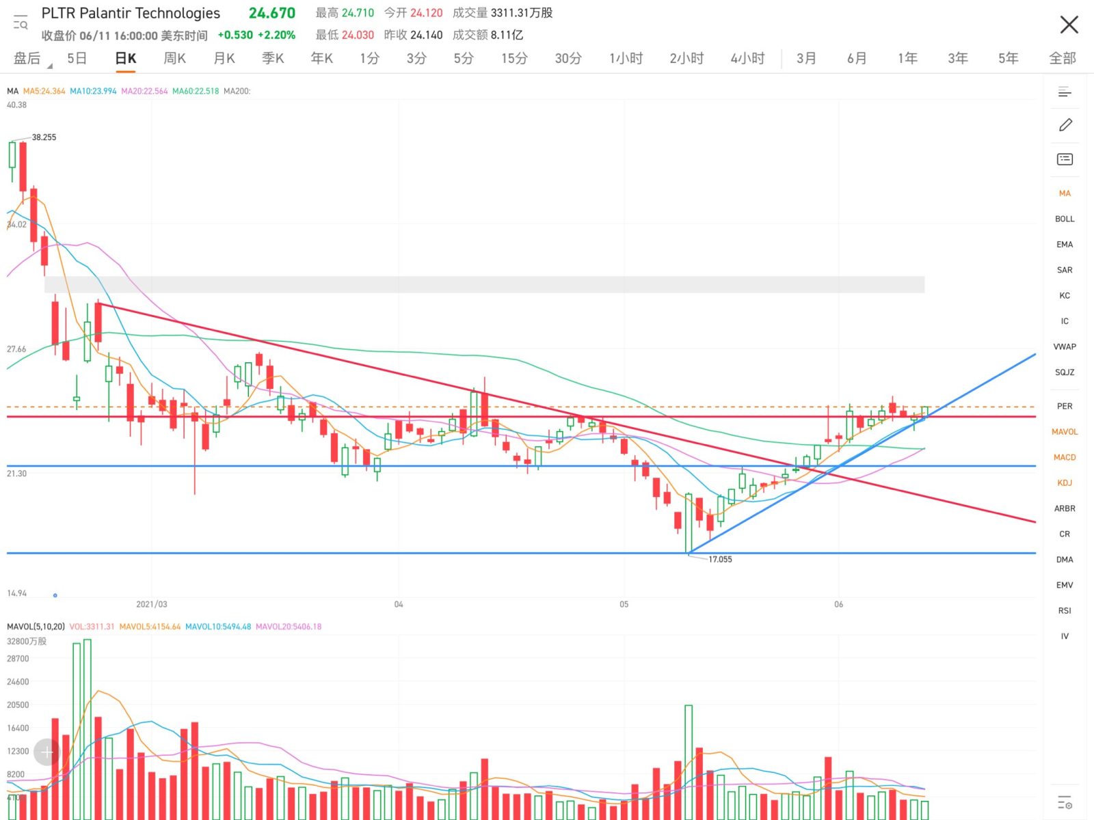Click the 17.055 low price label
The image size is (1094, 820).
(x=720, y=560)
